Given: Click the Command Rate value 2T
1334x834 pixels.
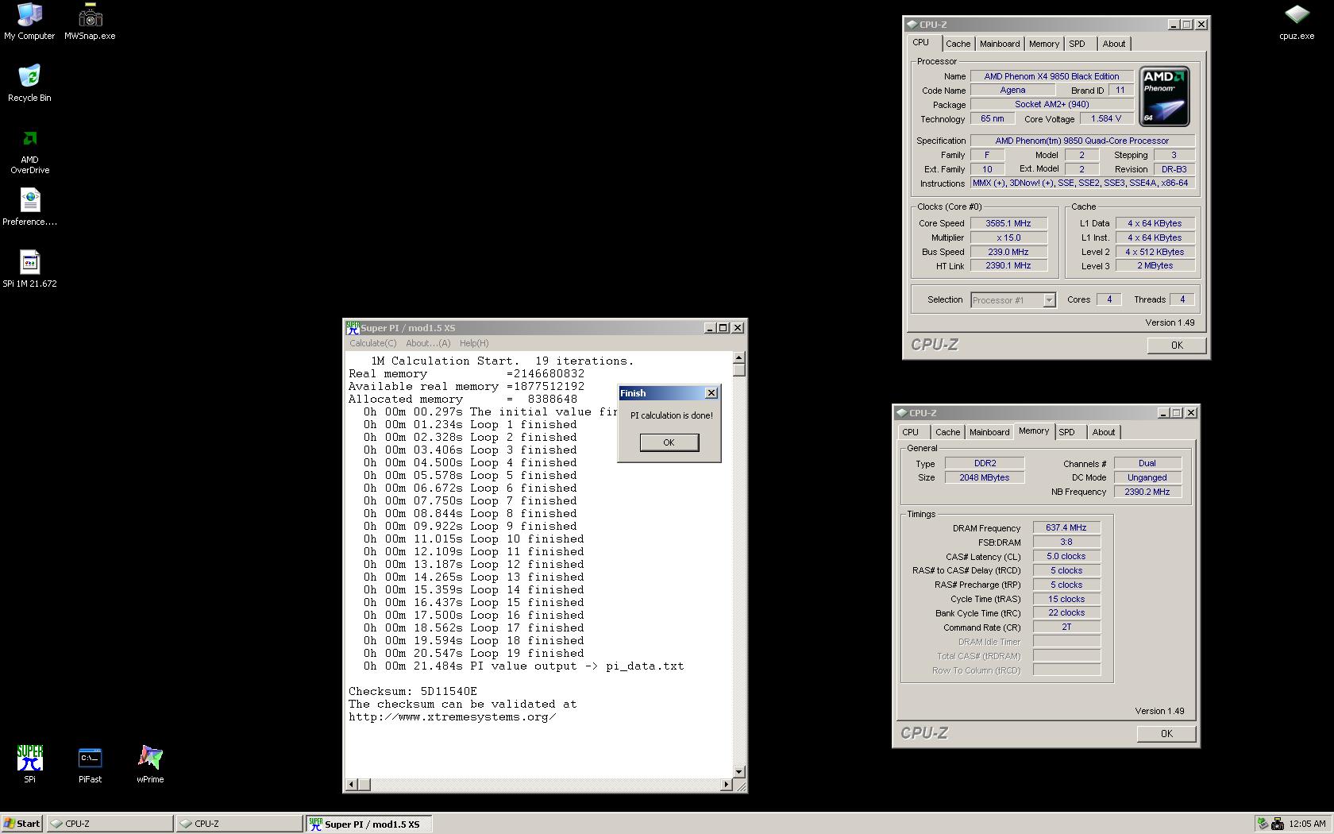Looking at the screenshot, I should 1066,627.
